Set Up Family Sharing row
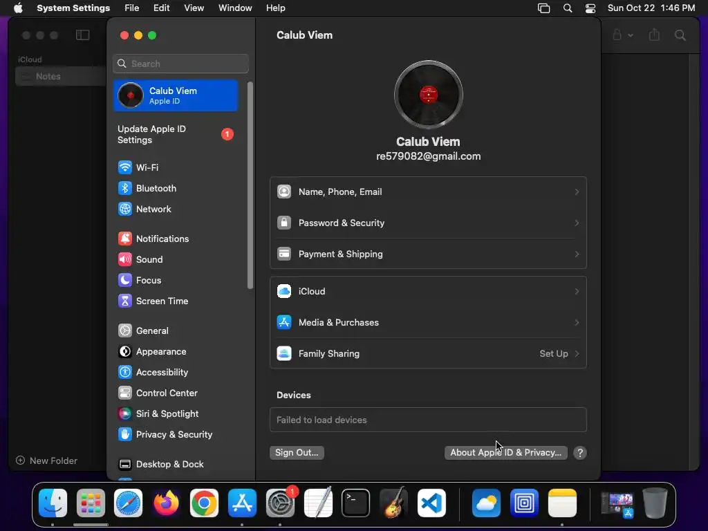The width and height of the screenshot is (708, 531). pos(428,353)
